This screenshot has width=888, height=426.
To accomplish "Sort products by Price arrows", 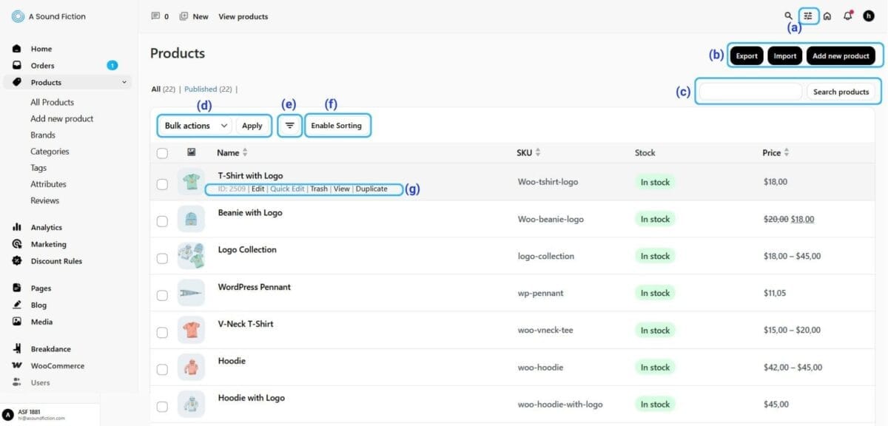I will (x=787, y=152).
